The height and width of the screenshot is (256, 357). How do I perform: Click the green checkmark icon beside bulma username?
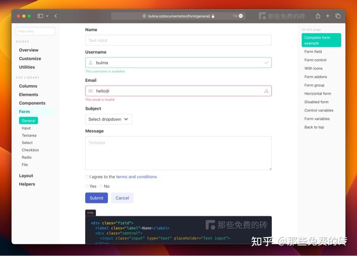[x=266, y=62]
